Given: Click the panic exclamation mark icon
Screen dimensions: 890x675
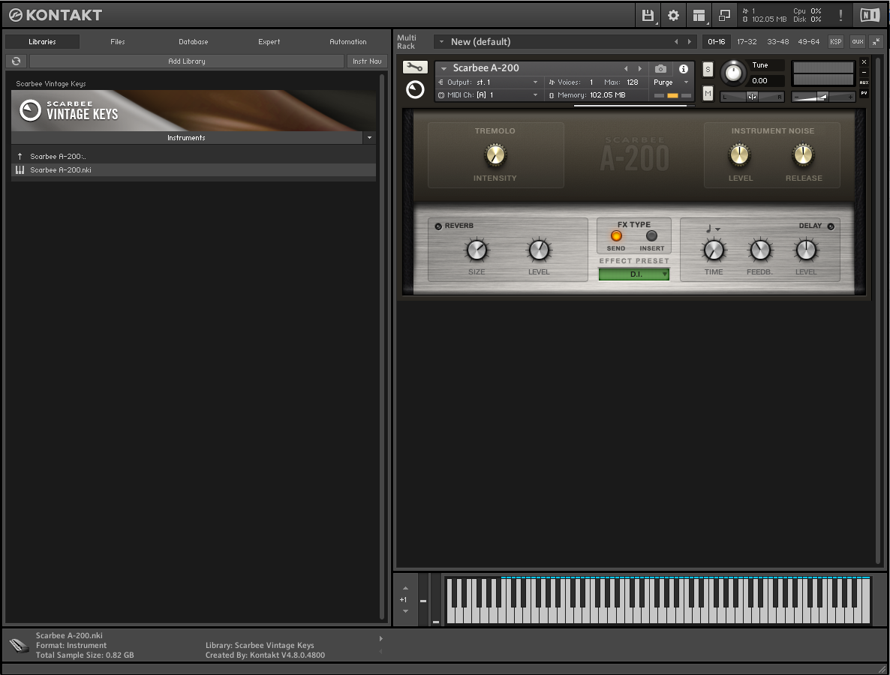Looking at the screenshot, I should (x=840, y=15).
